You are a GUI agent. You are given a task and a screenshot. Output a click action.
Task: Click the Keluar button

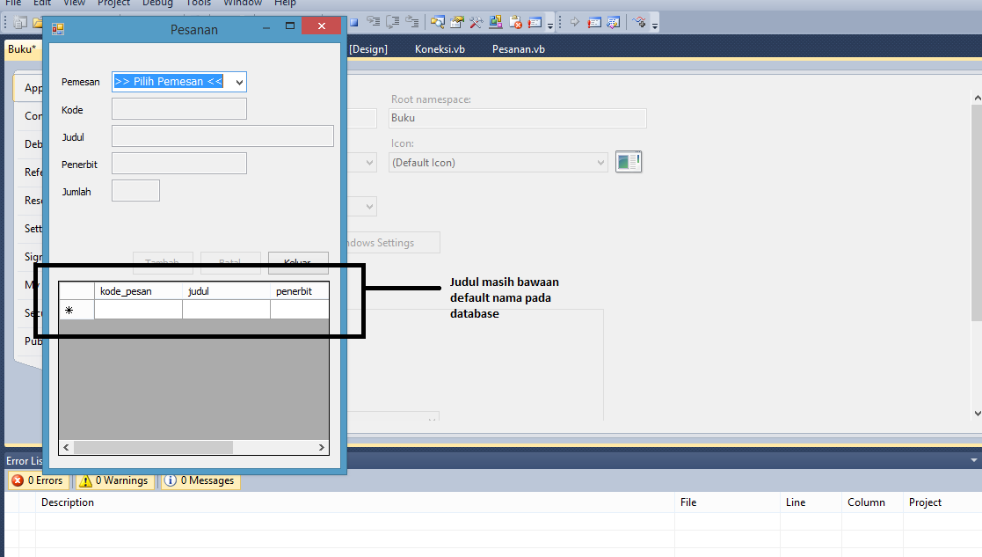pyautogui.click(x=298, y=261)
